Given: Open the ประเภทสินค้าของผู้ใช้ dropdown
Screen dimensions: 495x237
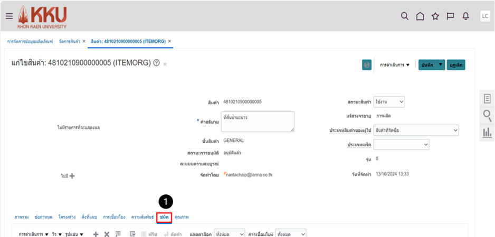Looking at the screenshot, I should (416, 130).
